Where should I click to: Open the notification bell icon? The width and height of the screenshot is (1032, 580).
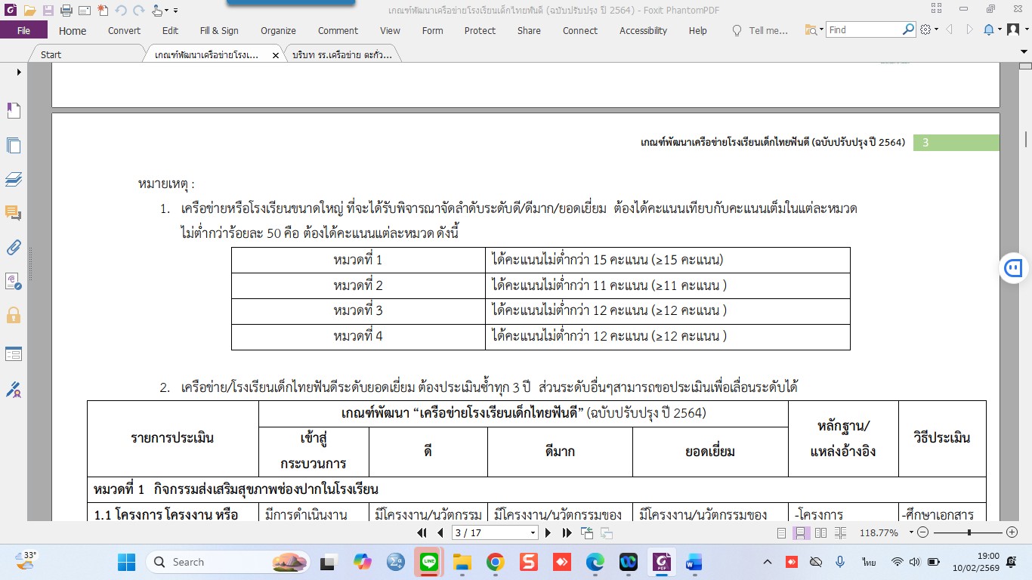click(x=989, y=30)
